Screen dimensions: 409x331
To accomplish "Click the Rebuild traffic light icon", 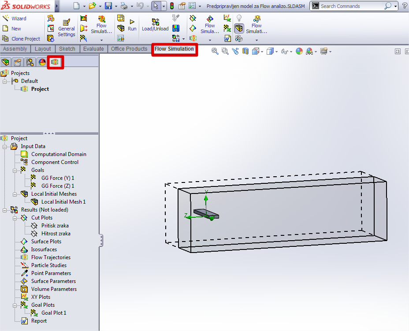I will click(171, 6).
